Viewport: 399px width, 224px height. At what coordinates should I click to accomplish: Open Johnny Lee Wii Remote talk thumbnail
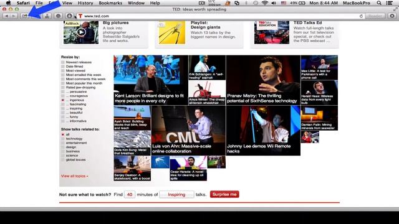pyautogui.click(x=263, y=131)
